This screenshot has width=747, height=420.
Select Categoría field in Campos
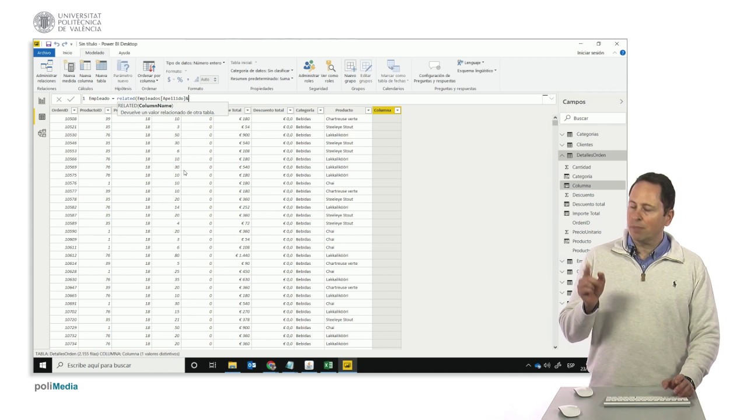coord(582,176)
